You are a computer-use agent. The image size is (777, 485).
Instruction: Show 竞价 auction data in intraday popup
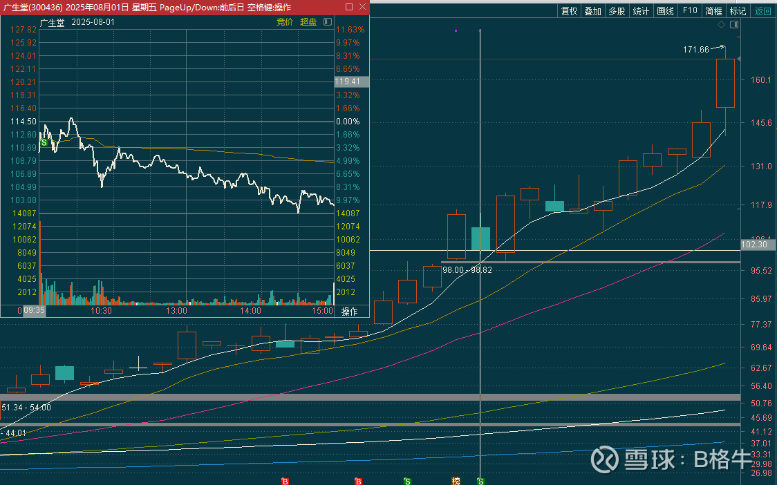click(285, 22)
